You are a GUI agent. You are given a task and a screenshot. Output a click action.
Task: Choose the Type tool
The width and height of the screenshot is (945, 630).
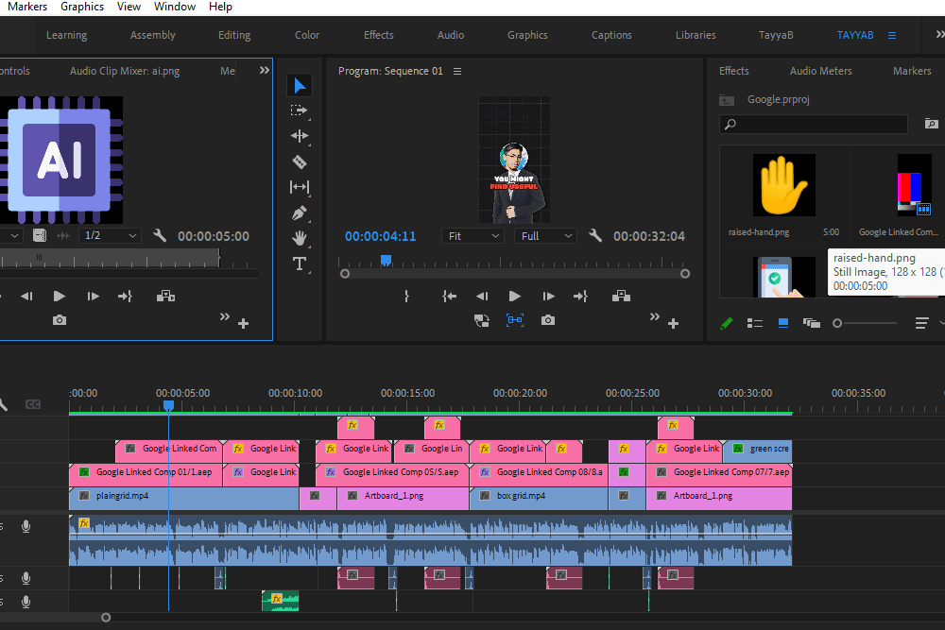point(300,264)
